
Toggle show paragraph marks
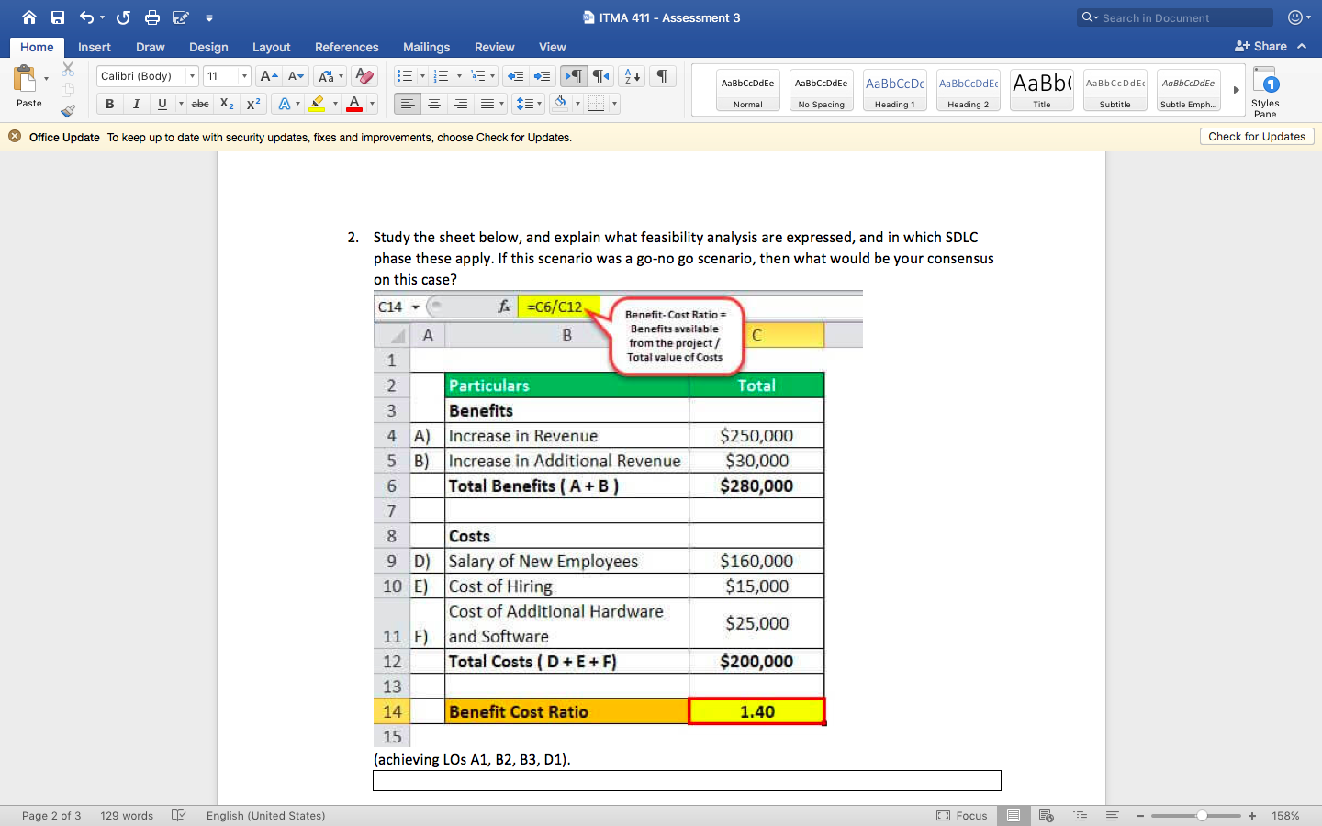(x=662, y=76)
